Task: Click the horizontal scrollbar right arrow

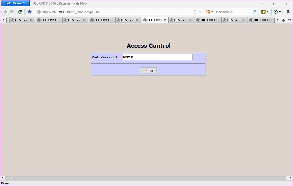Action: coord(290,178)
